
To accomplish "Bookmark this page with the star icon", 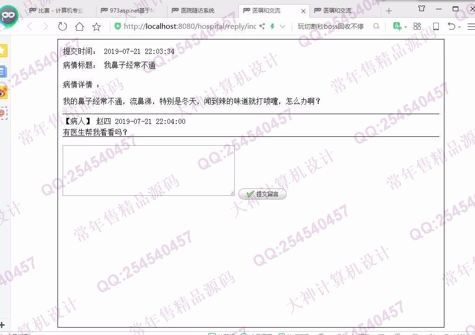I will tap(96, 26).
